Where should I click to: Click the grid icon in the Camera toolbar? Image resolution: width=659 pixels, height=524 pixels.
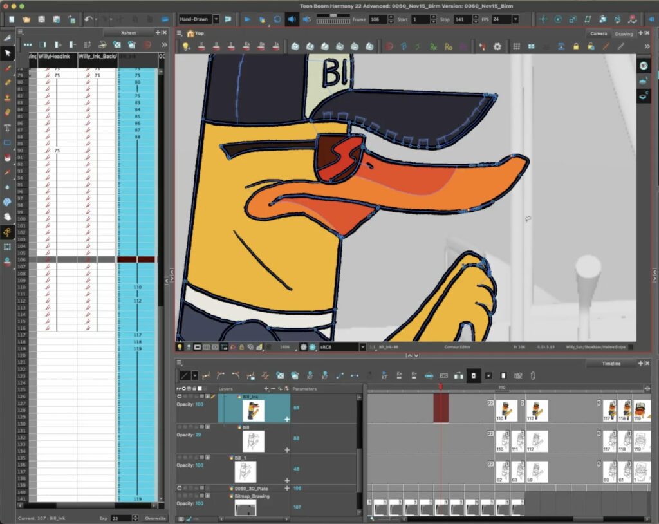pyautogui.click(x=517, y=47)
